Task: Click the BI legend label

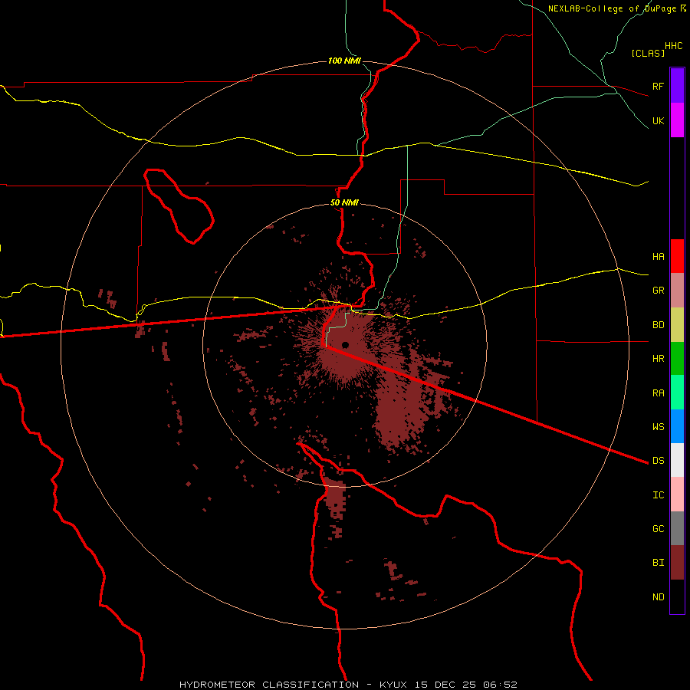Action: [658, 563]
